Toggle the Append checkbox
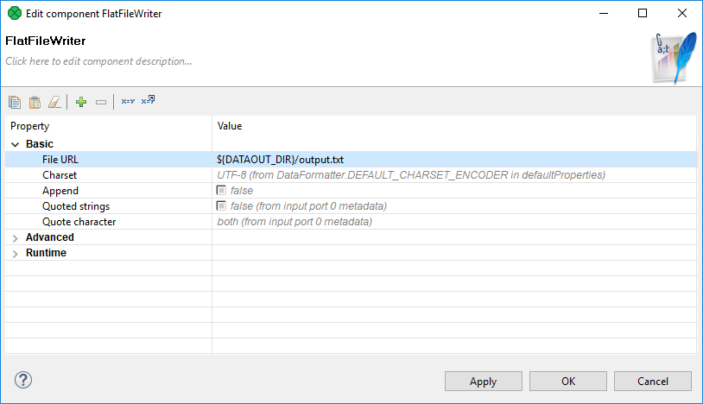 click(221, 191)
